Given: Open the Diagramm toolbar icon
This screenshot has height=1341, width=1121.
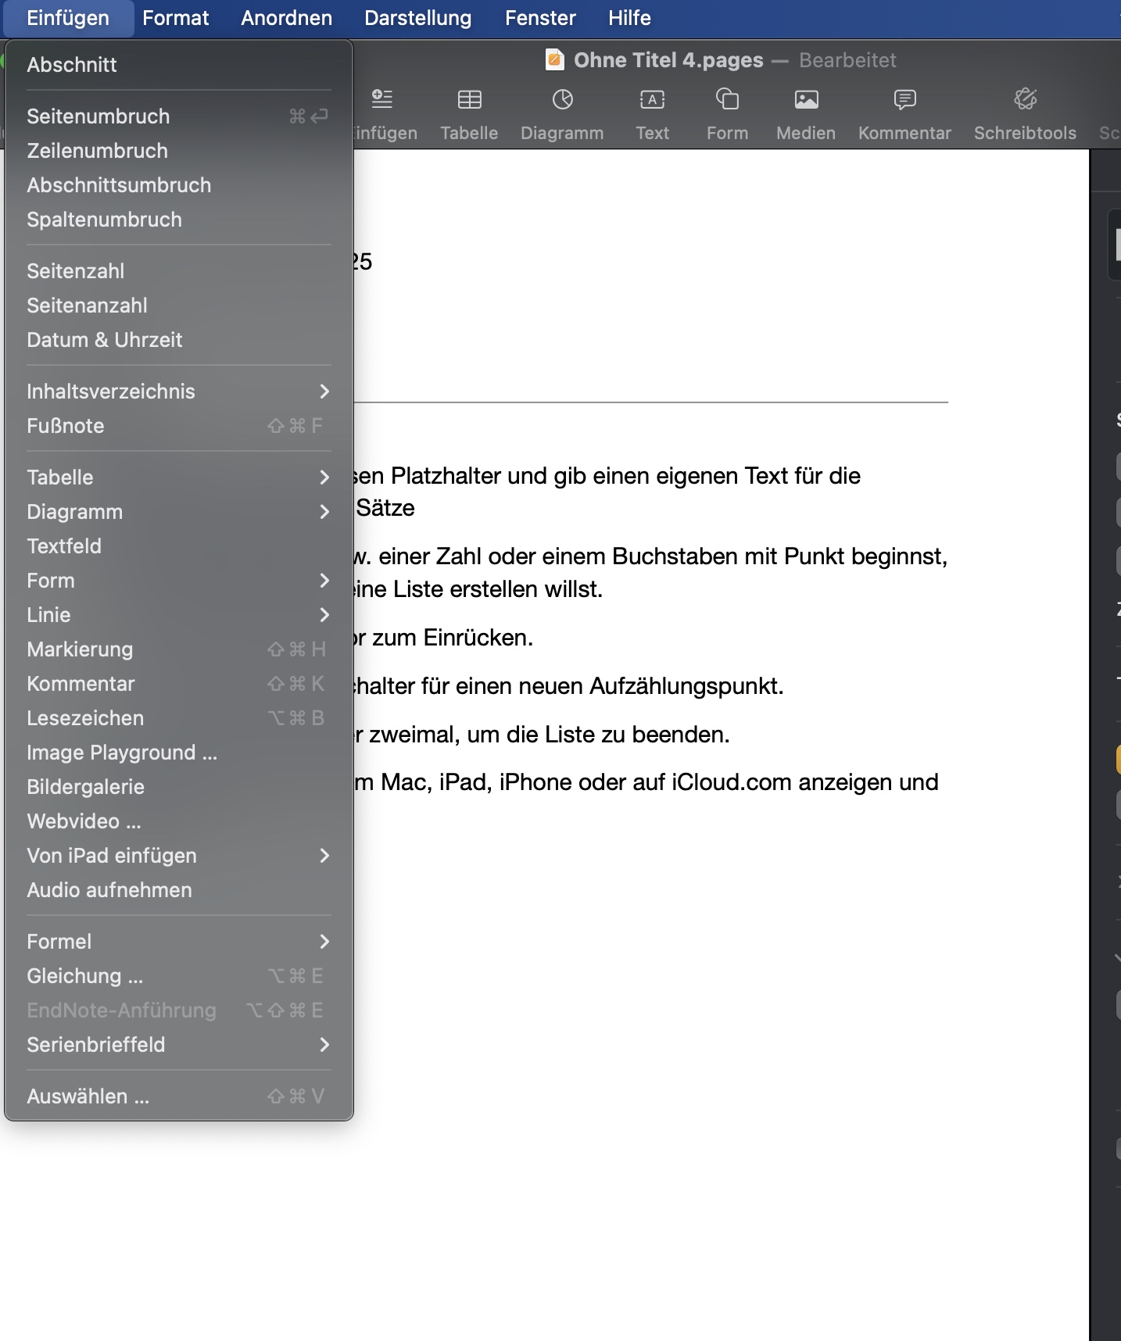Looking at the screenshot, I should pos(562,100).
